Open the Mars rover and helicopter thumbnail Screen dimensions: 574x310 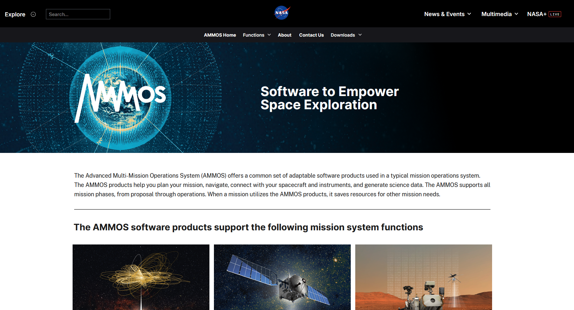[423, 277]
